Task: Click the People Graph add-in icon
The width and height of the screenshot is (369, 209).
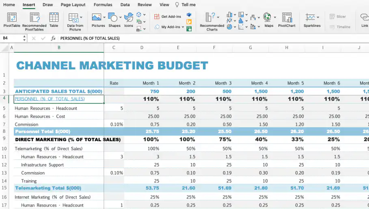Action: (189, 29)
